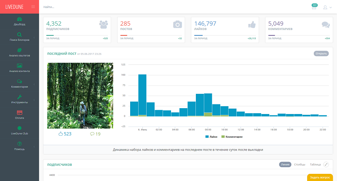The width and height of the screenshot is (337, 181).
Task: Click the hamburger menu icon beside LiveDune logo
Action: tap(33, 7)
